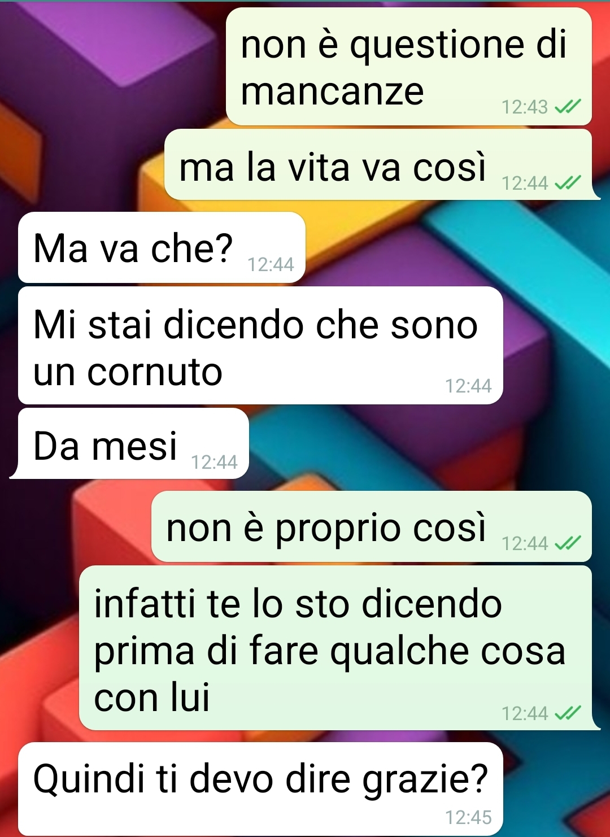Tap the 'infatti te lo sto dicendo' message
The image size is (610, 837).
[339, 648]
